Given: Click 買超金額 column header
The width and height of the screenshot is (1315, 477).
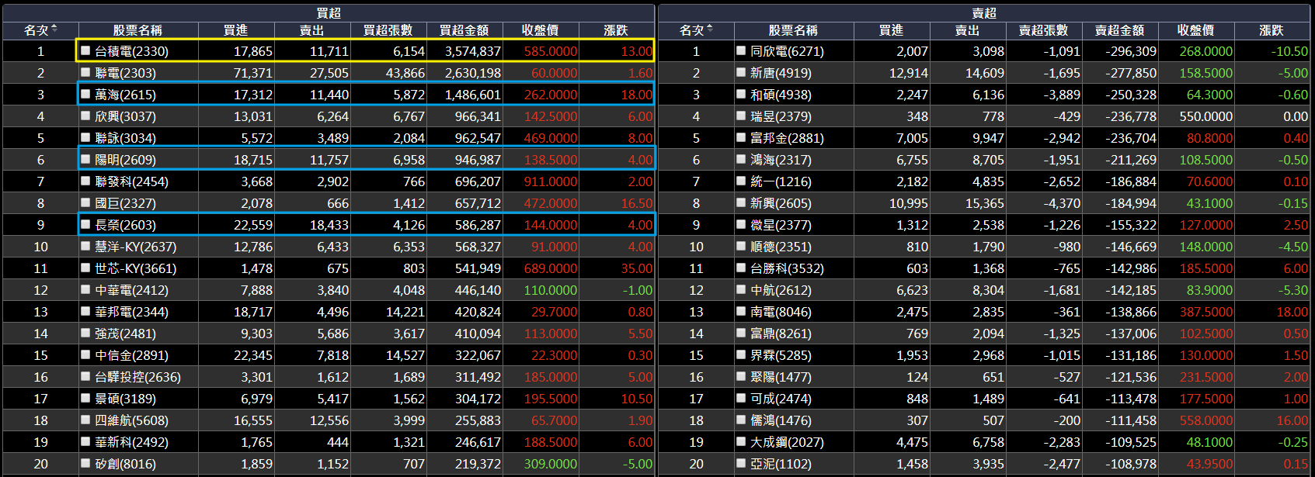Looking at the screenshot, I should pos(464,30).
